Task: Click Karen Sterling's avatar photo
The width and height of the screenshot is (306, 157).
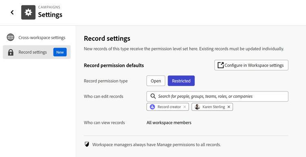Action: point(197,107)
